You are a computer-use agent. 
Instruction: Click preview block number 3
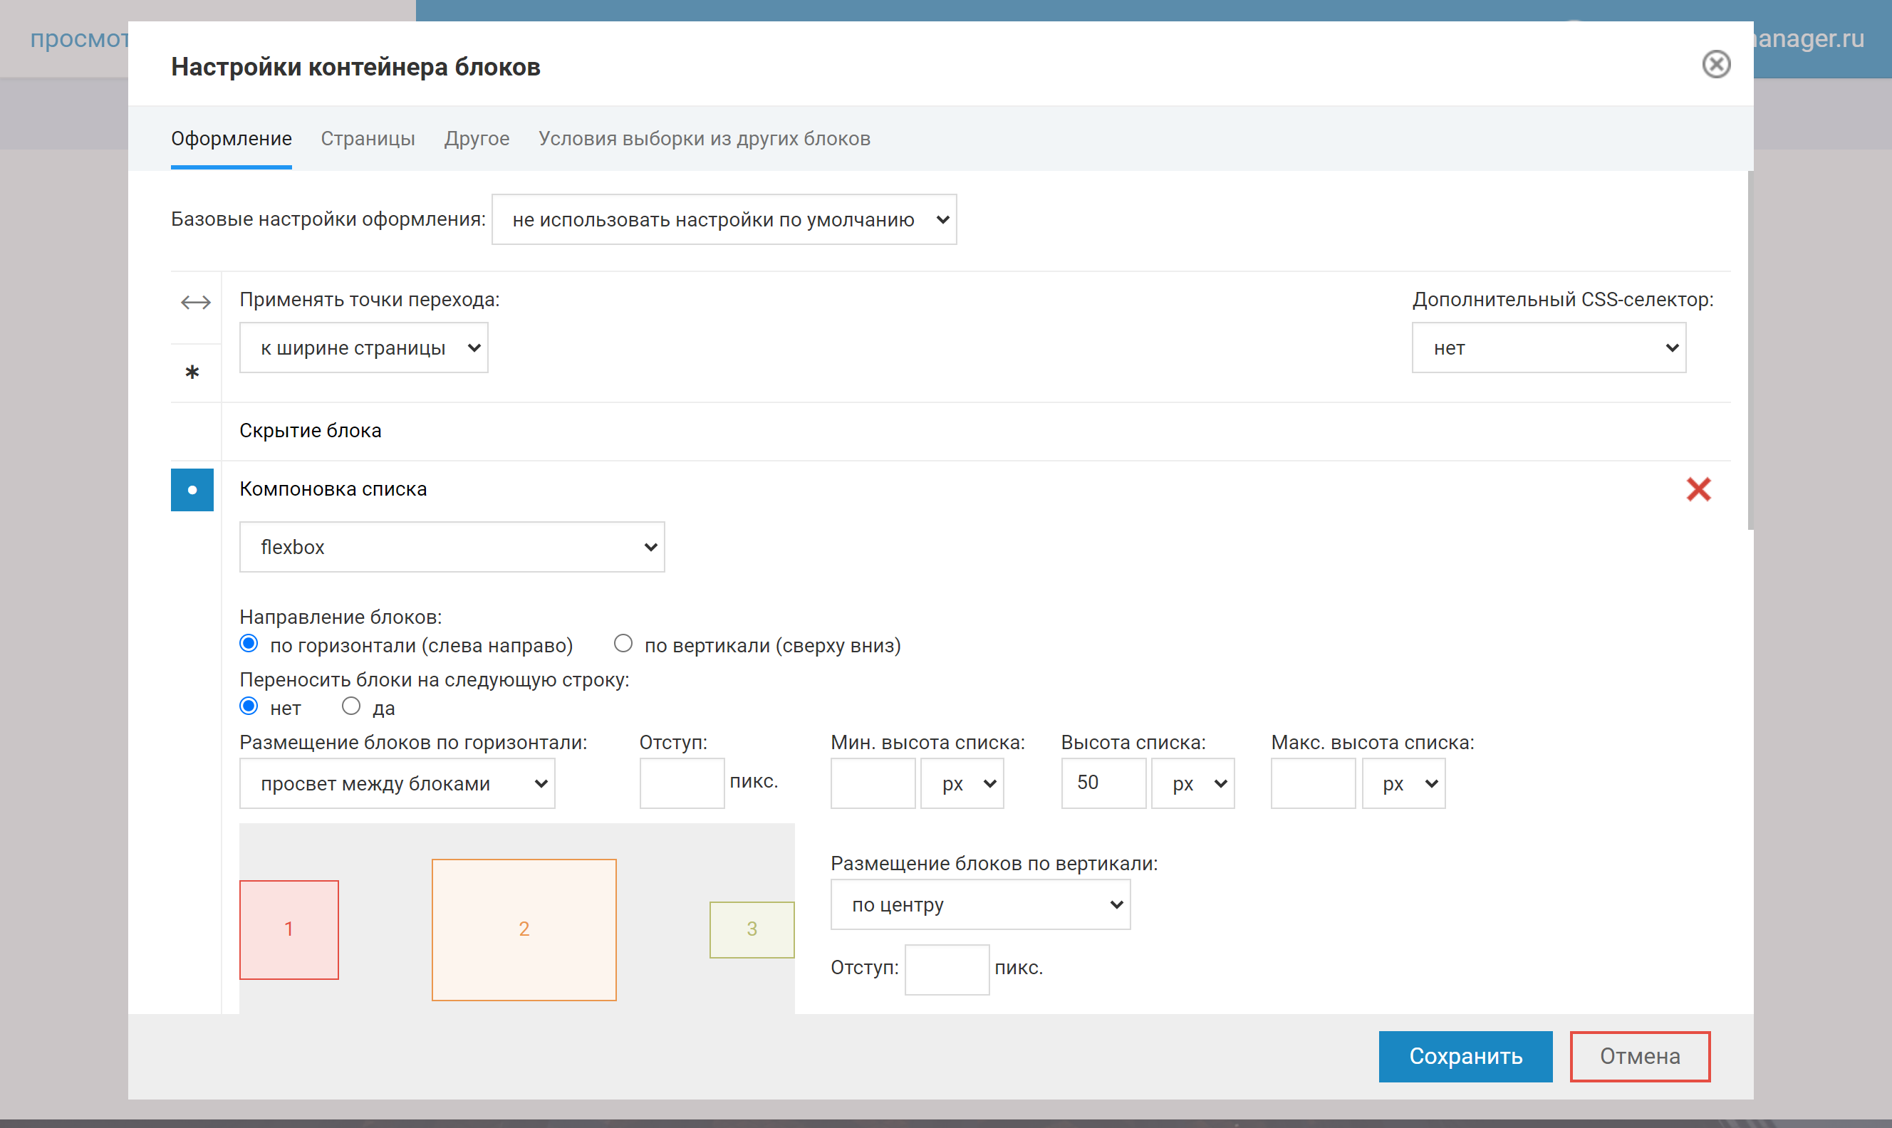[x=752, y=929]
